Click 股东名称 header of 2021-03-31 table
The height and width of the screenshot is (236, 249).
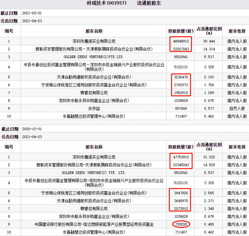click(x=94, y=31)
